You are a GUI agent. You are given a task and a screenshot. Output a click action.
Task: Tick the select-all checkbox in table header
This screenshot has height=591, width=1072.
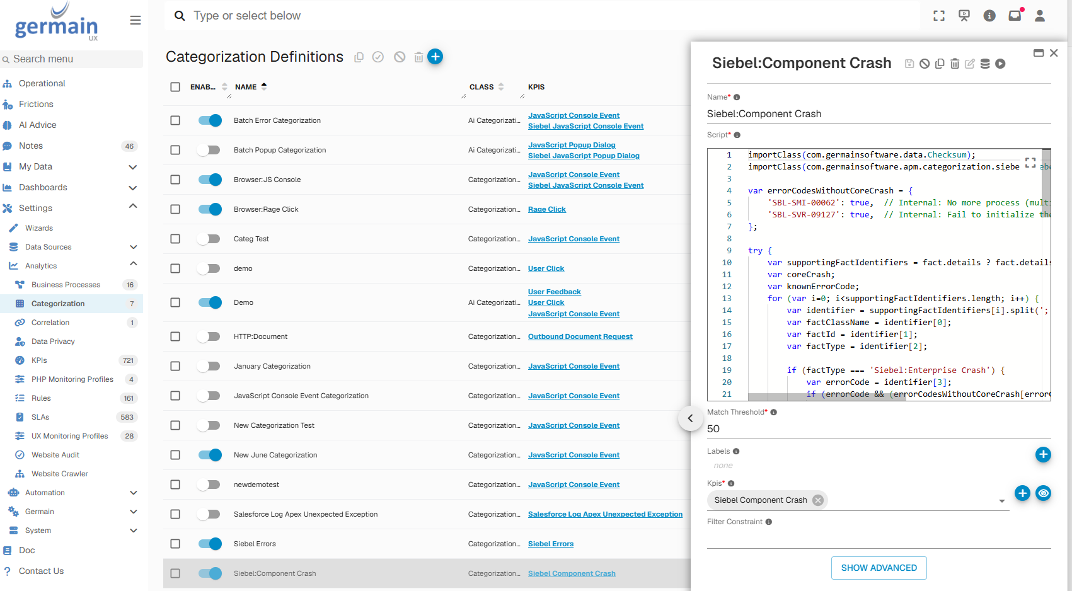click(175, 87)
